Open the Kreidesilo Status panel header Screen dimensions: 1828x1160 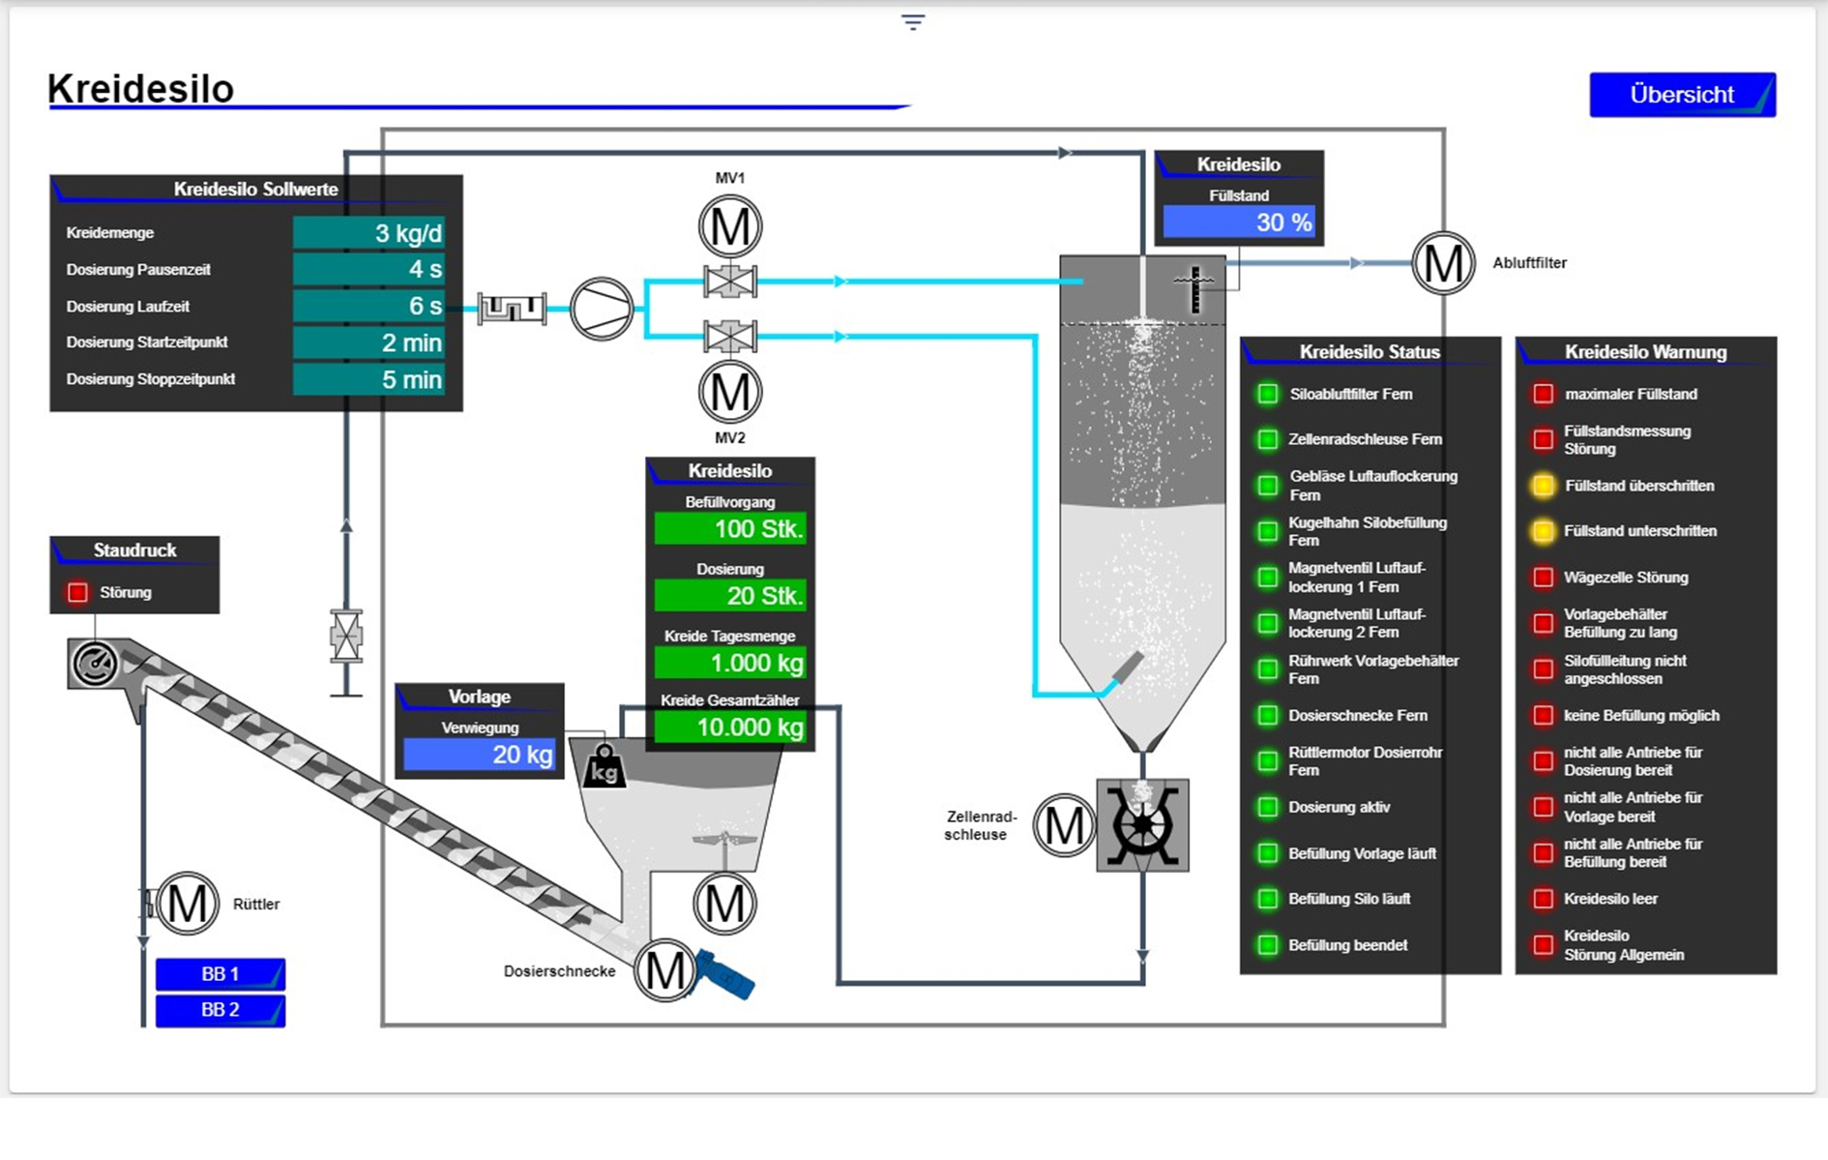coord(1370,352)
